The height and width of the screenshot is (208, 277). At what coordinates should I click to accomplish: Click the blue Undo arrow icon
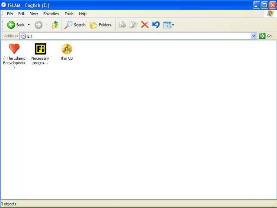coord(156,25)
